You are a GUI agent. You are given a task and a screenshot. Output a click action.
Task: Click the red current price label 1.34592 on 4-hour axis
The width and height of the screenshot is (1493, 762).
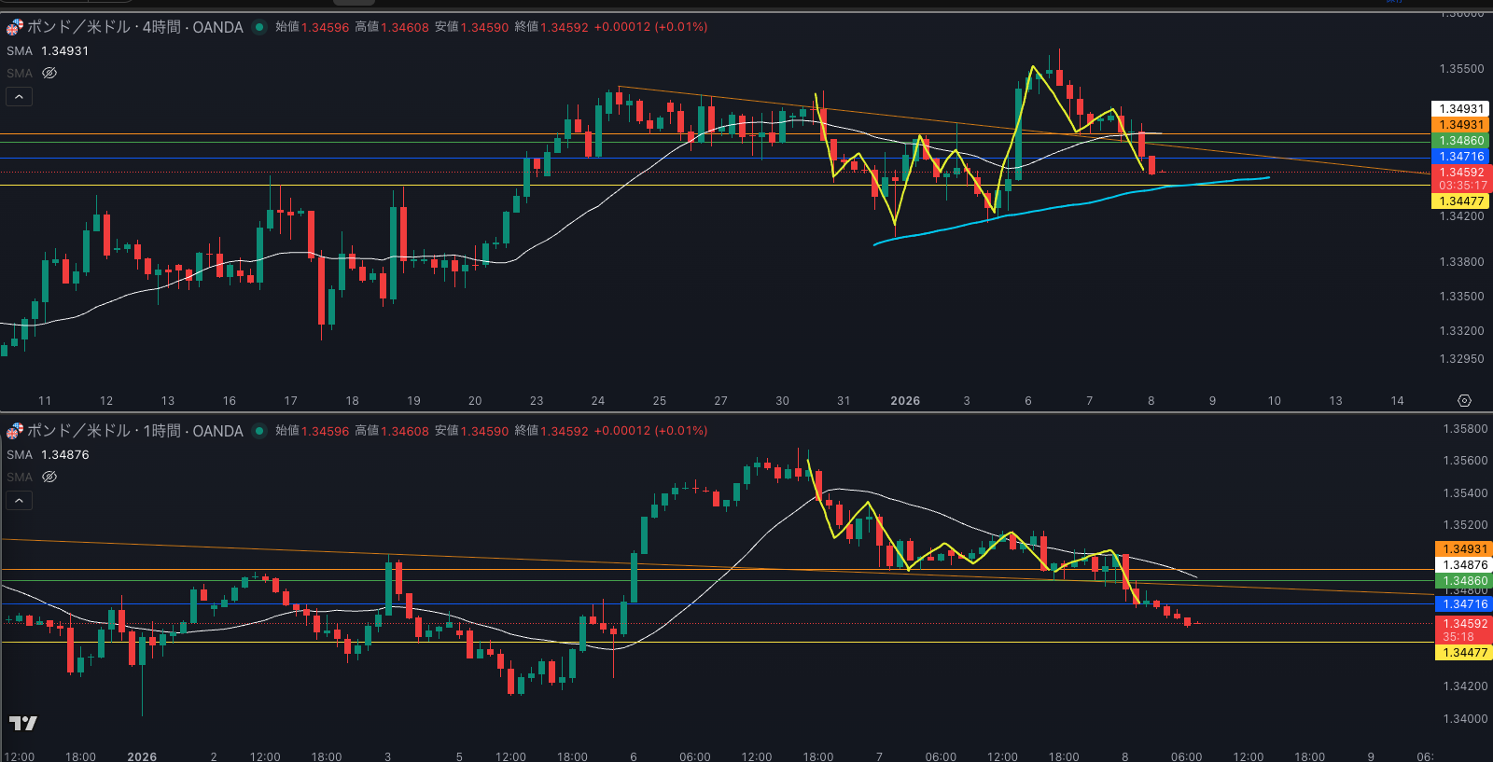(1461, 173)
